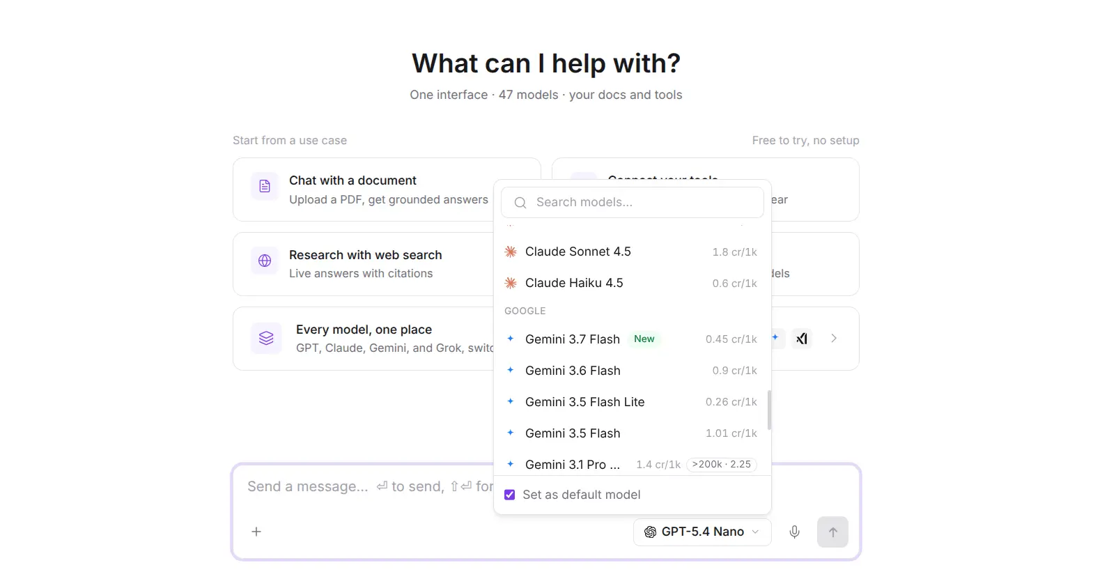Open the GPT-5.4 Nano model dropdown
1093x572 pixels.
pyautogui.click(x=702, y=532)
